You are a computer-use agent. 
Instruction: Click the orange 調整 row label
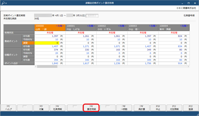[x=28, y=43]
